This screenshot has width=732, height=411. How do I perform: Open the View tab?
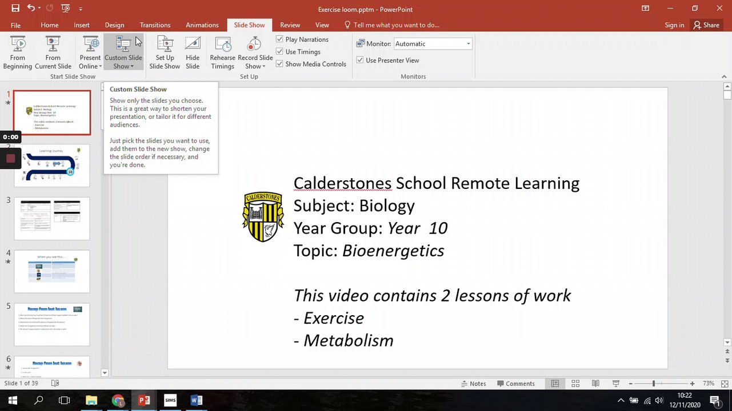[322, 25]
